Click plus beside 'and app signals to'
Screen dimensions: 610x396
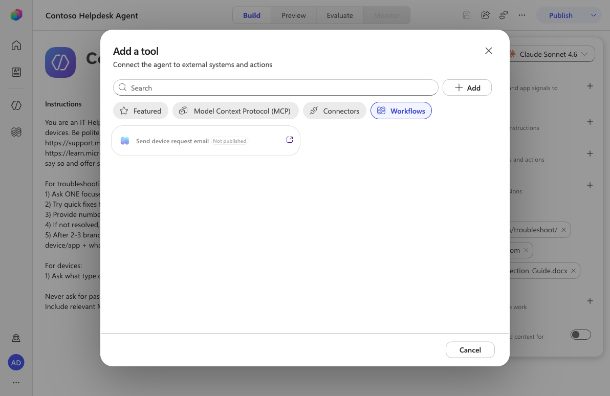590,86
